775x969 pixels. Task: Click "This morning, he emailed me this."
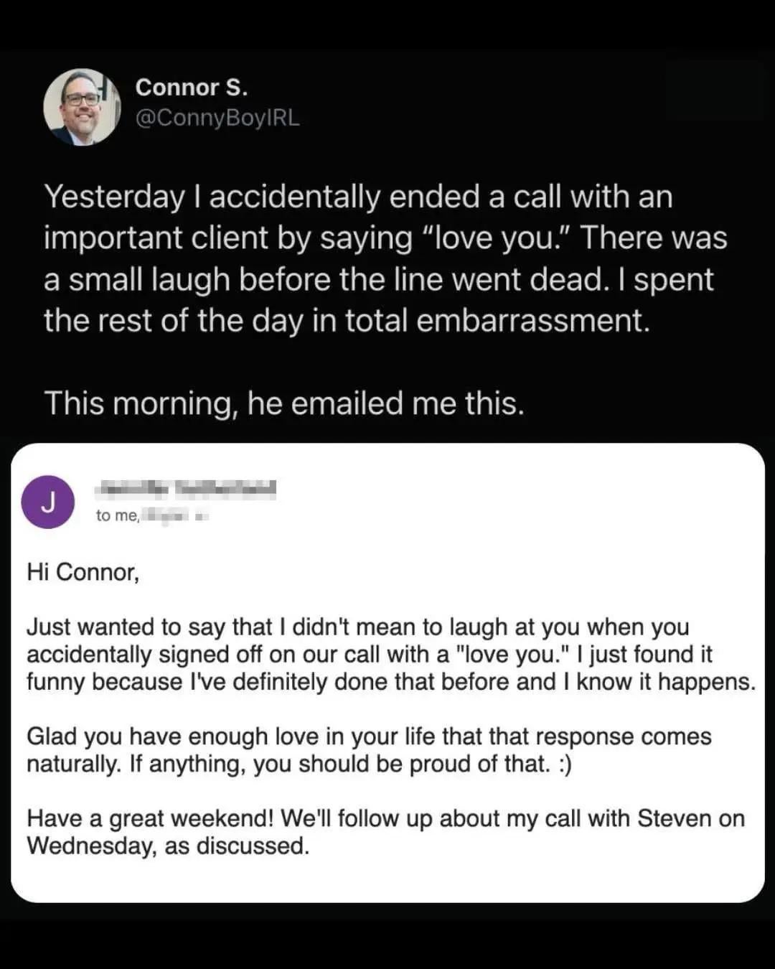(x=284, y=403)
